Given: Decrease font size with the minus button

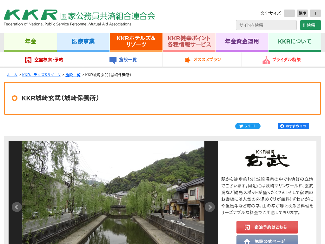Looking at the screenshot, I should coord(289,13).
